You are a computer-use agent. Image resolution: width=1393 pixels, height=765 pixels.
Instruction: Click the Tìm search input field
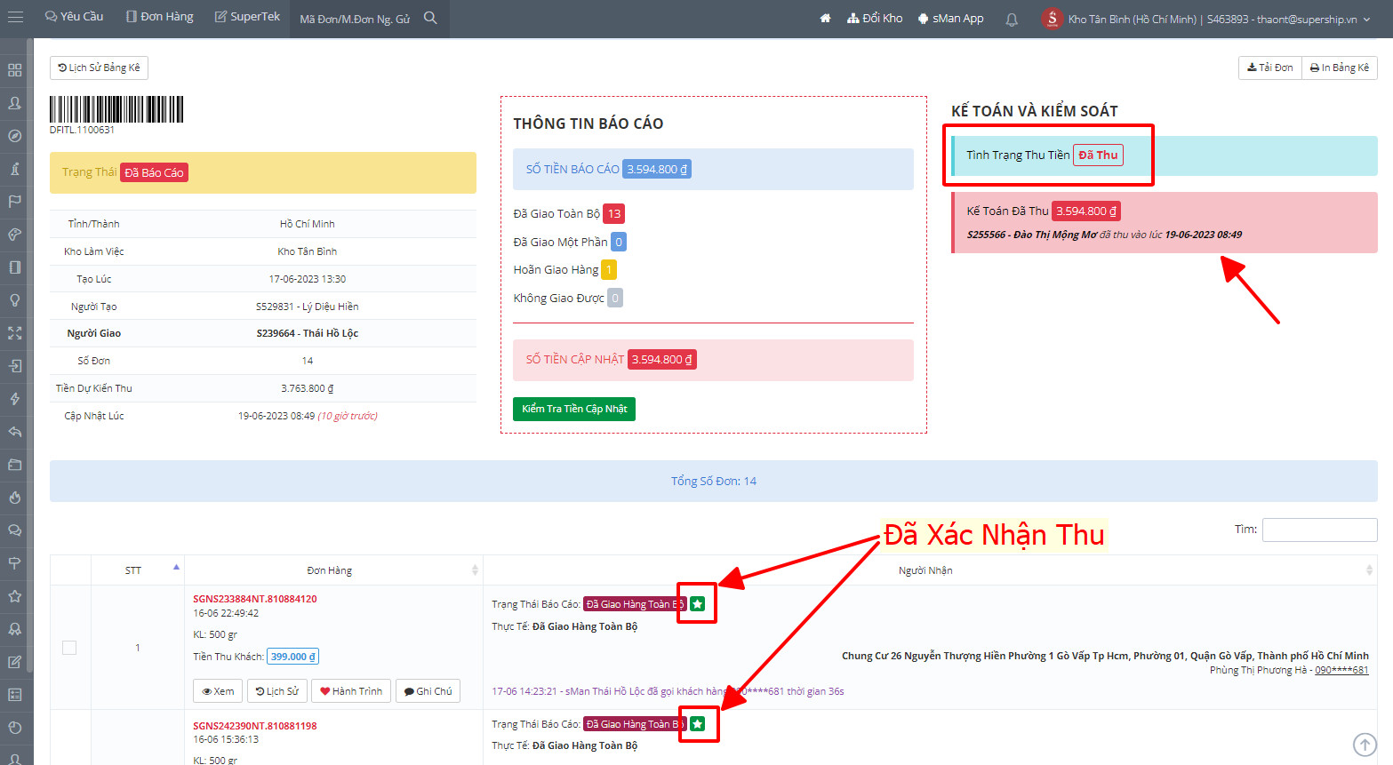point(1319,530)
